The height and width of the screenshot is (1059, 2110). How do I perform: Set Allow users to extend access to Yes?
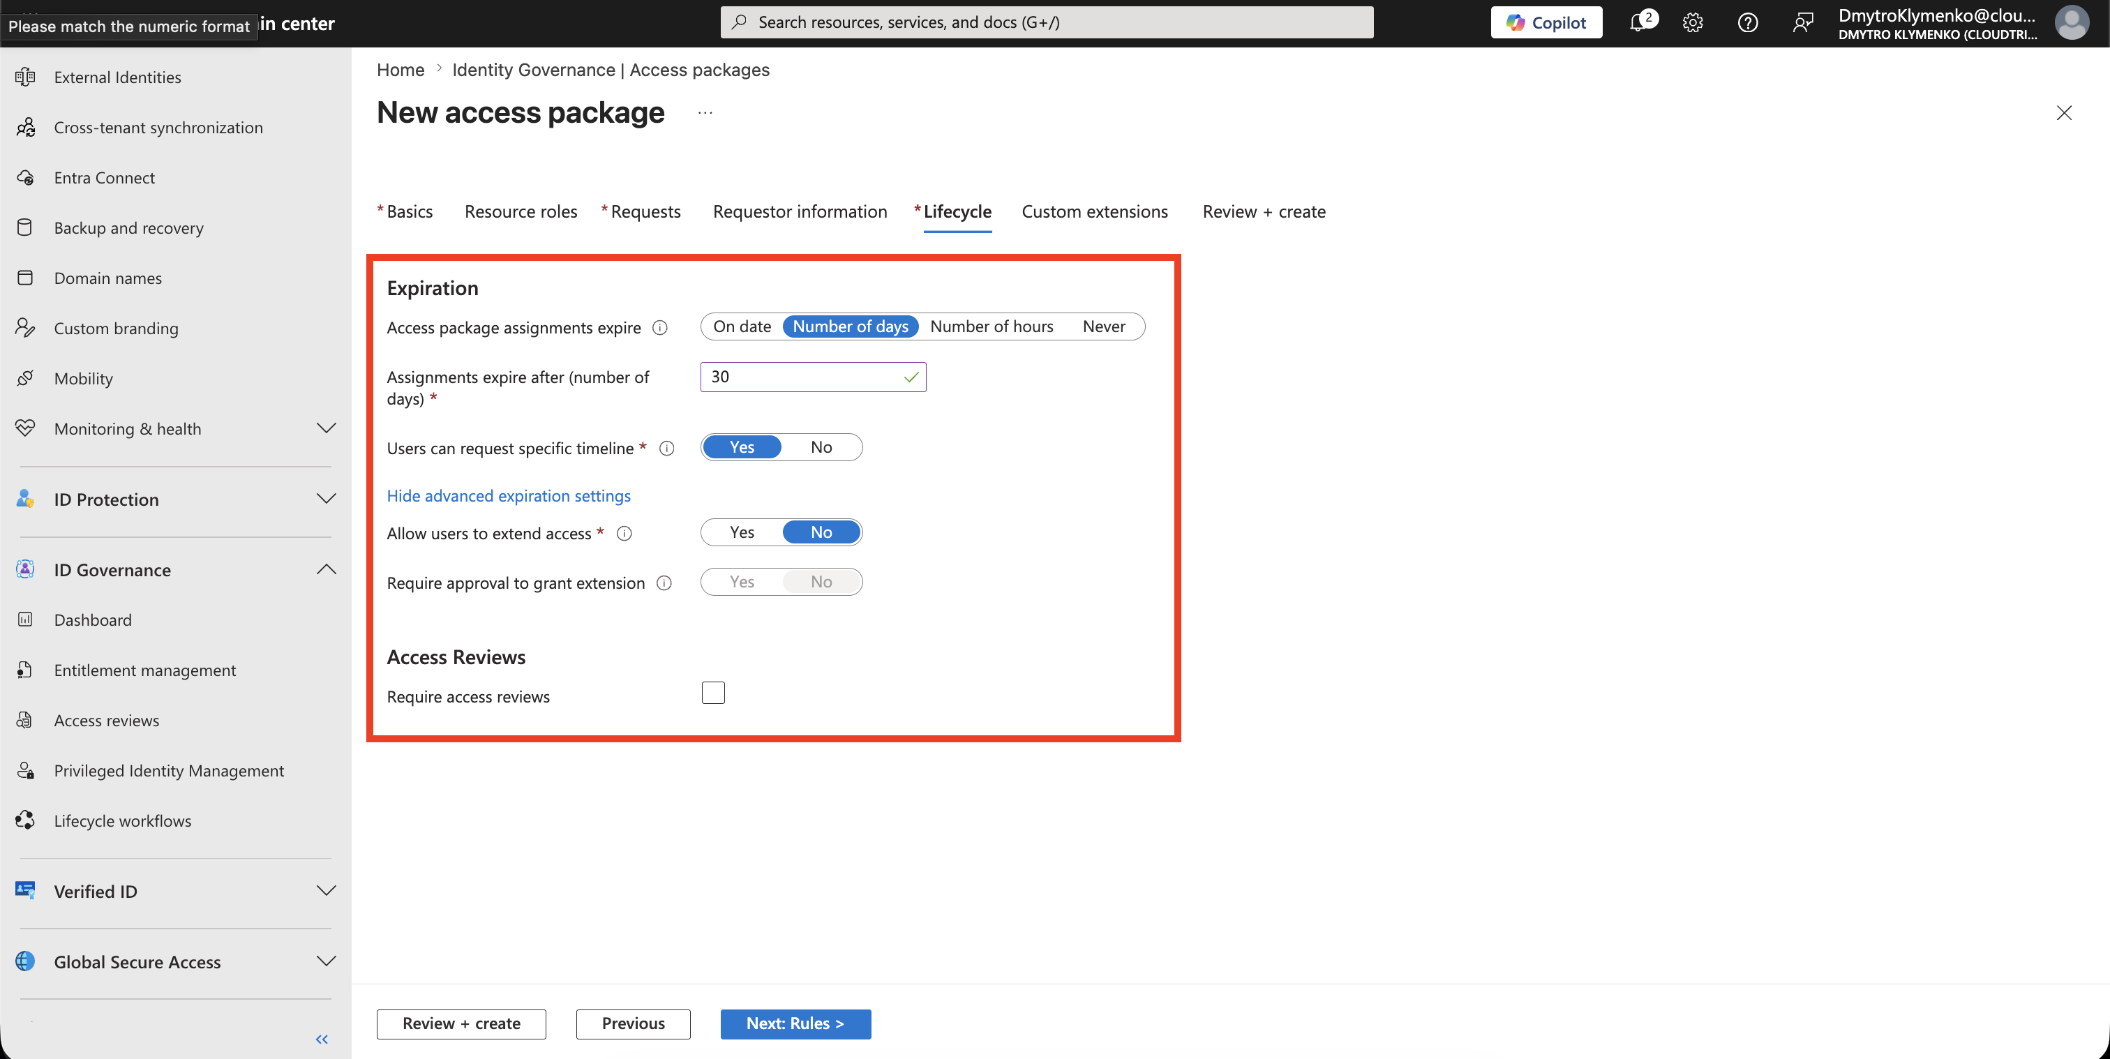pos(742,532)
